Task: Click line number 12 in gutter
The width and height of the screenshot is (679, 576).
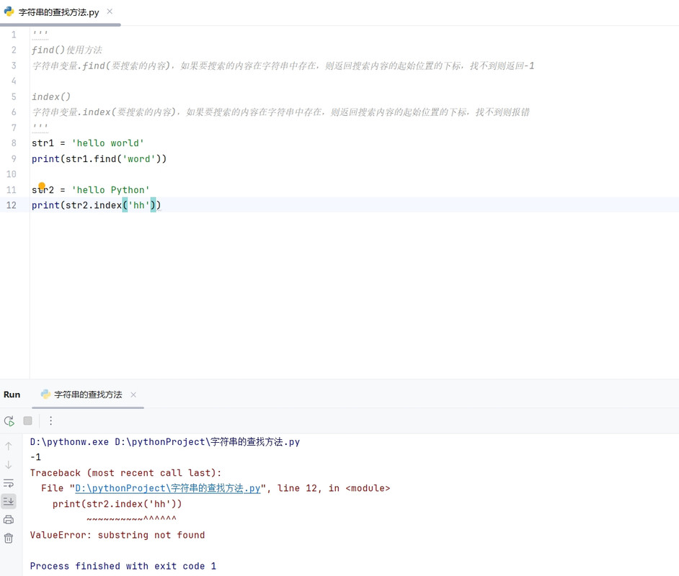Action: 12,205
